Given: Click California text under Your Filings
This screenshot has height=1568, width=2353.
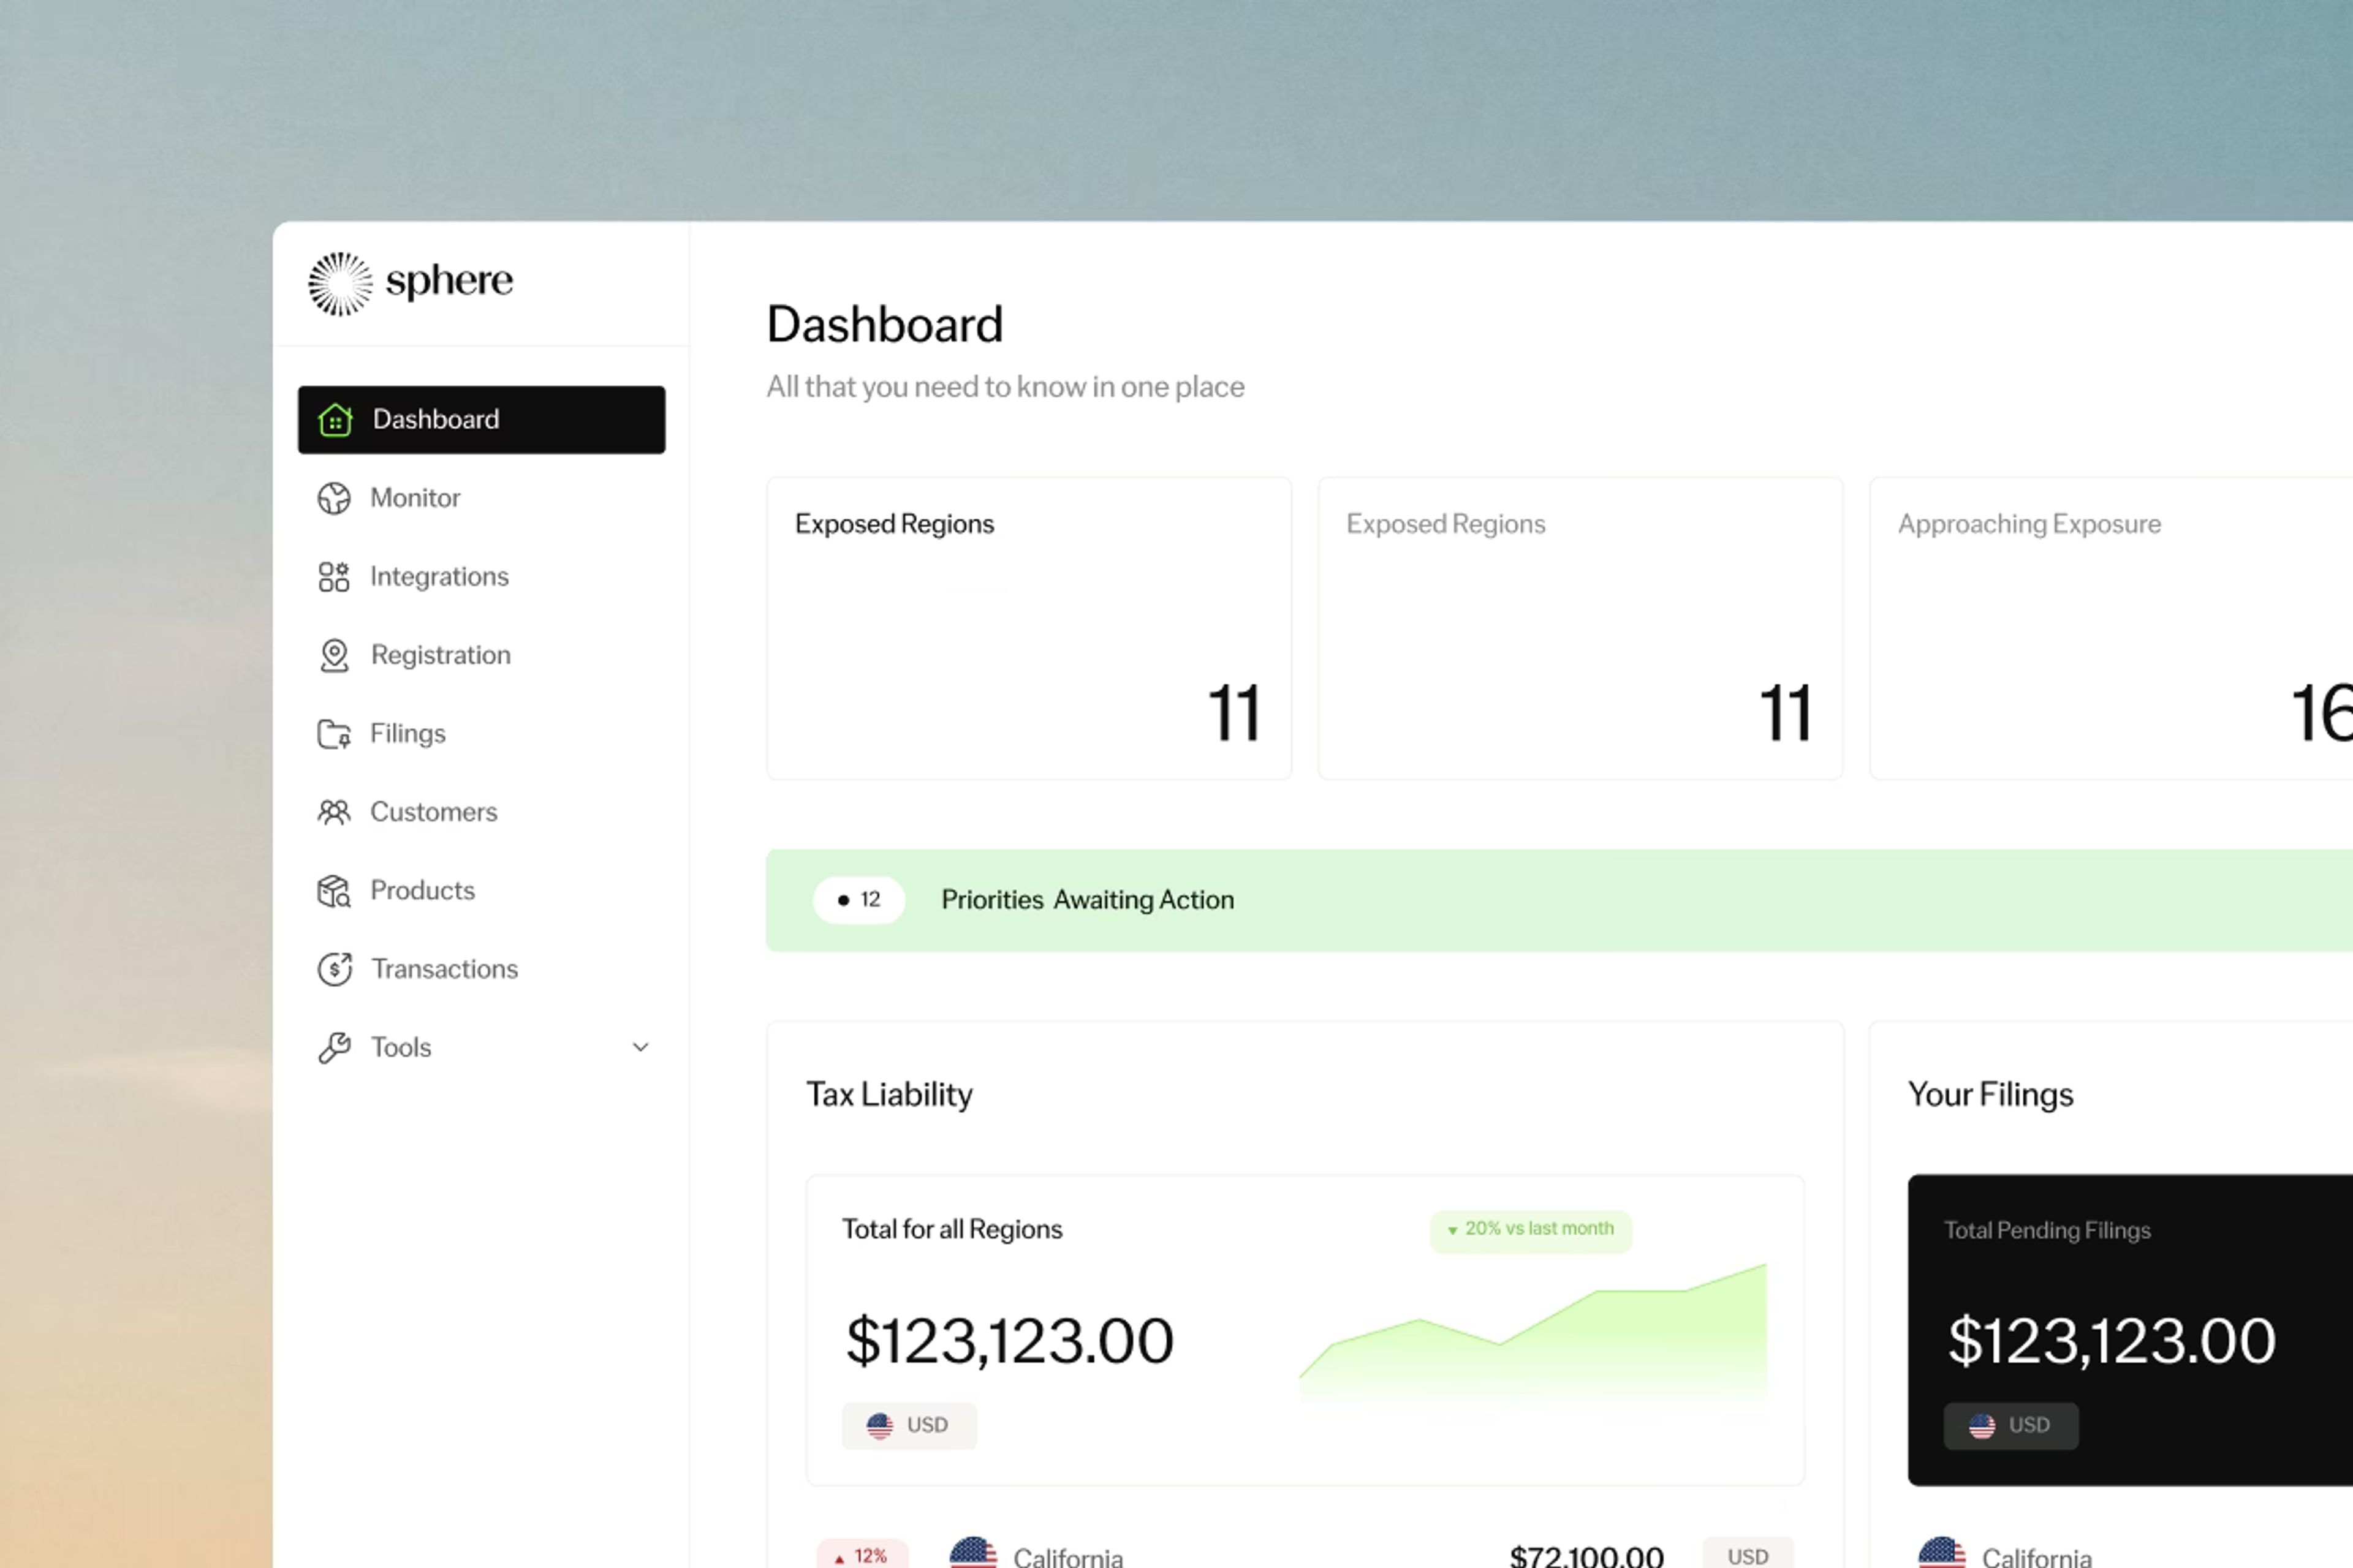Looking at the screenshot, I should (x=2037, y=1557).
